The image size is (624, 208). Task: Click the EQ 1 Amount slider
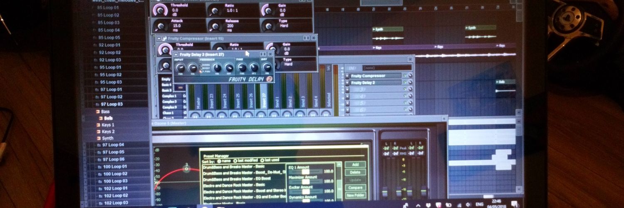[306, 171]
